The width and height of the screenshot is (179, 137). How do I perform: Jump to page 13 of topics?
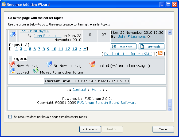75,49
